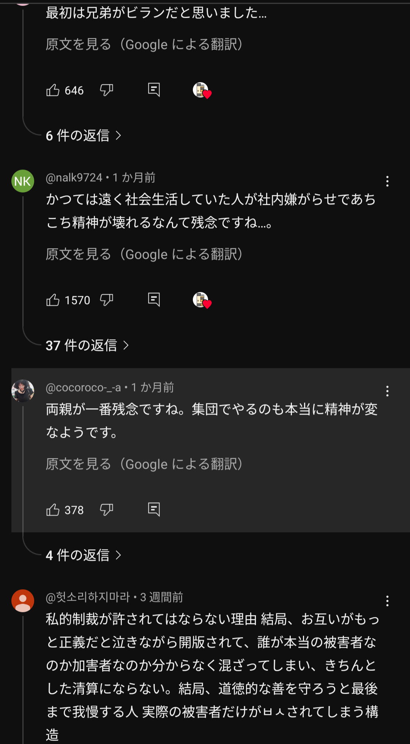Open @cocoroco-_-a profile picture
The width and height of the screenshot is (410, 744).
pos(23,391)
